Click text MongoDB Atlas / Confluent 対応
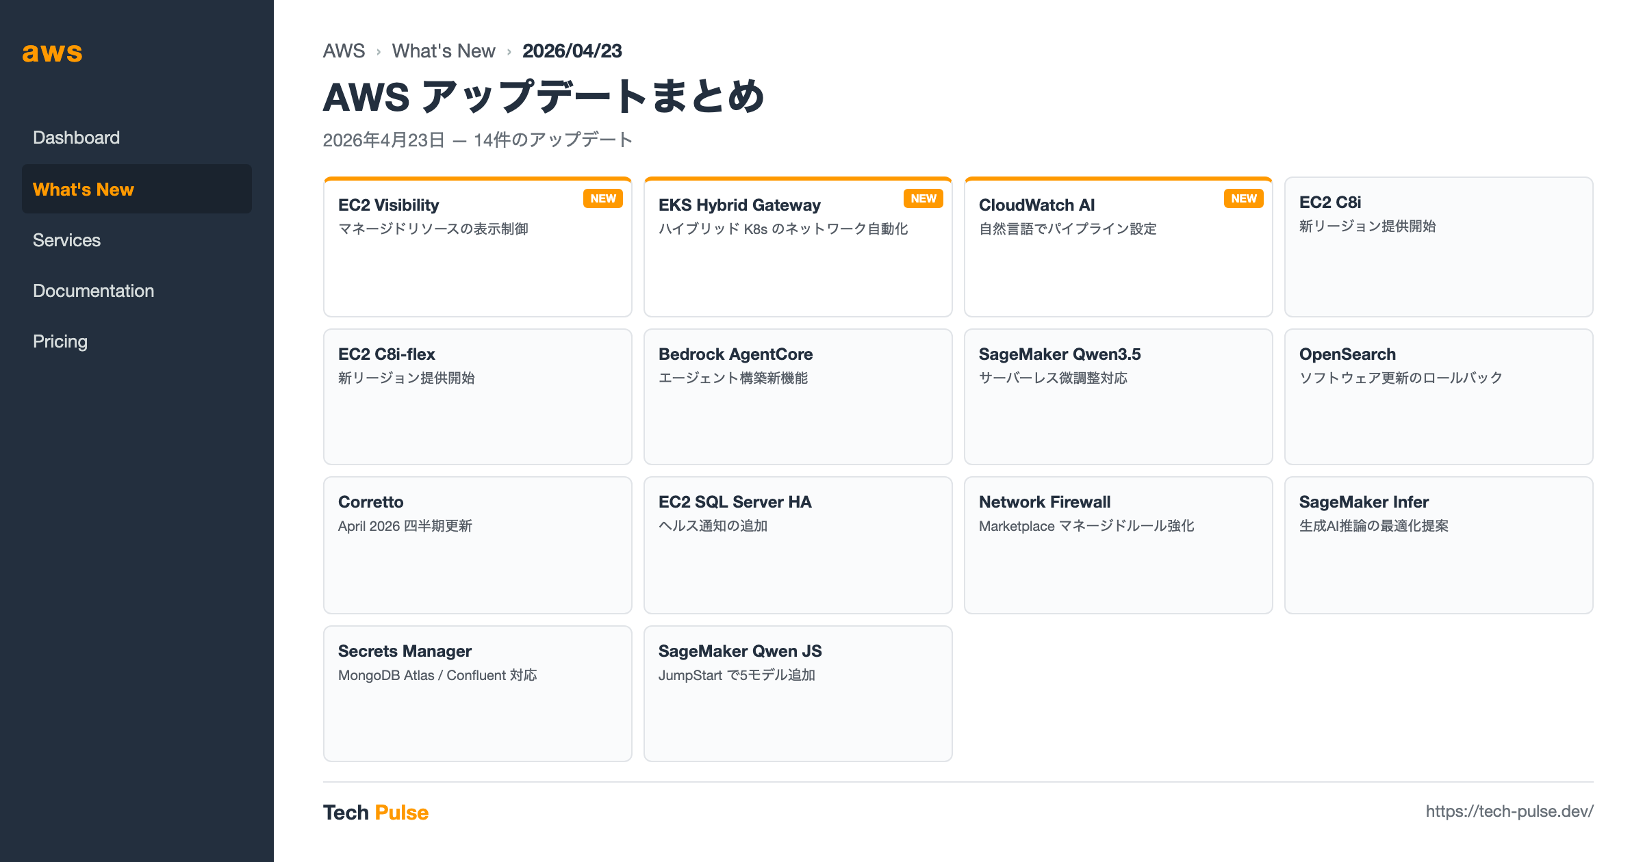This screenshot has height=862, width=1643. pyautogui.click(x=437, y=675)
